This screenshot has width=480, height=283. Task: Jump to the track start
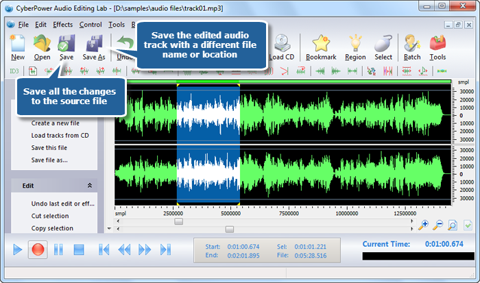[104, 249]
